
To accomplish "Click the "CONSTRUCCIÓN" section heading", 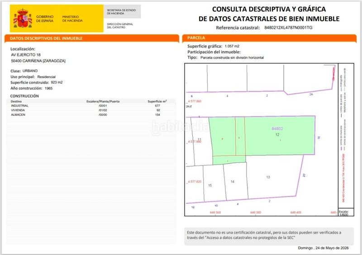I will pos(24,96).
